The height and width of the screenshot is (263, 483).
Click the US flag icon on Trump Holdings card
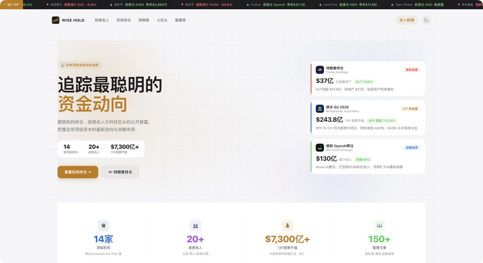320,70
